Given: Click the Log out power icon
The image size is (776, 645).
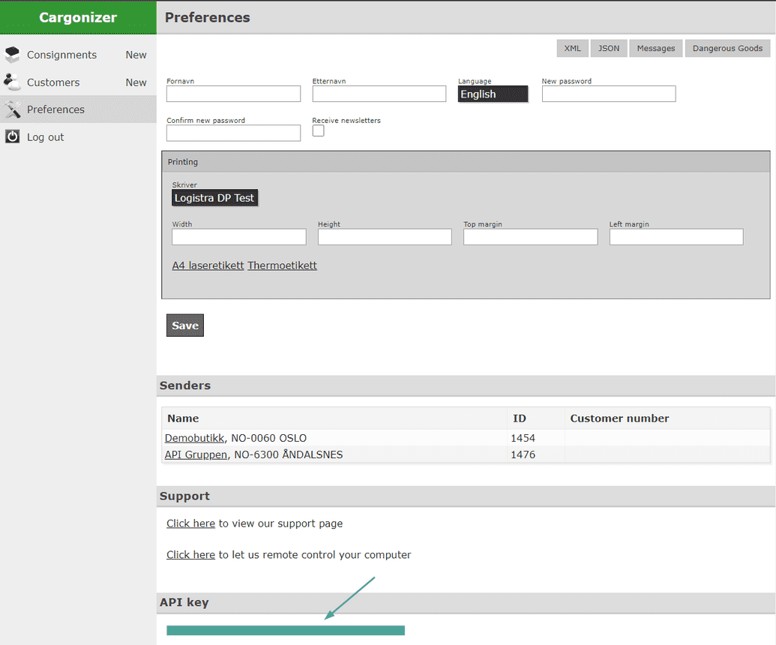Looking at the screenshot, I should pos(13,137).
